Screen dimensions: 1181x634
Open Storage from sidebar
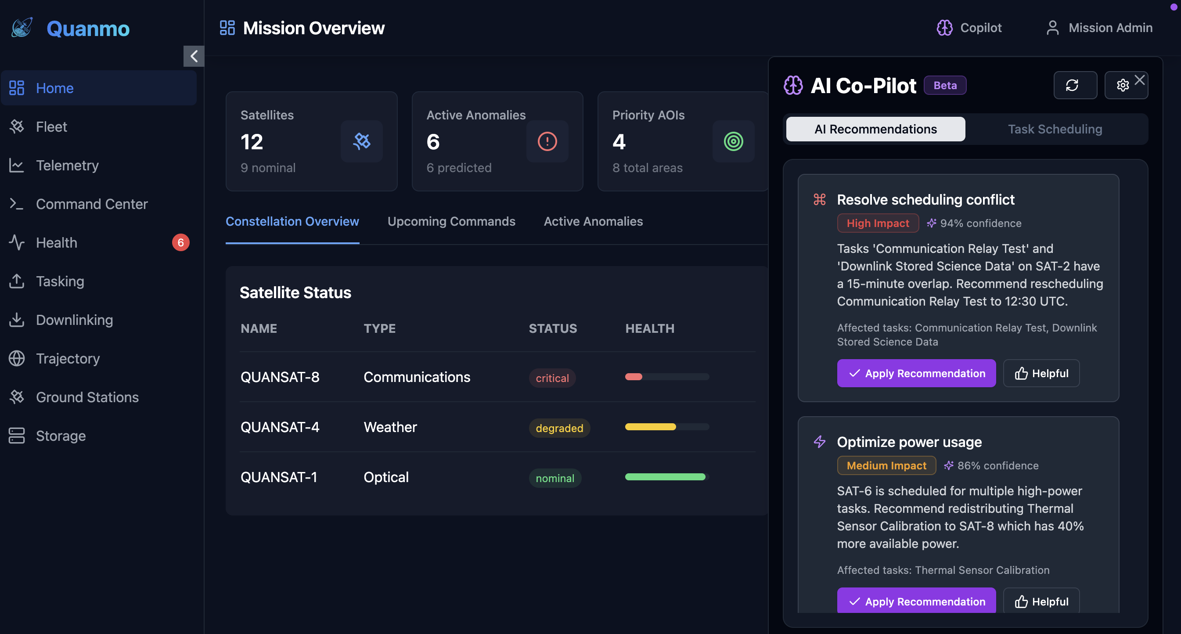[x=61, y=436]
